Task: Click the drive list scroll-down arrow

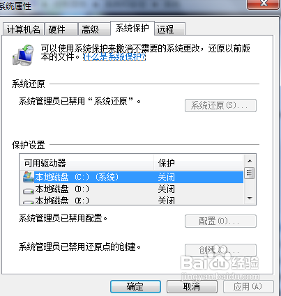Action: coord(250,198)
